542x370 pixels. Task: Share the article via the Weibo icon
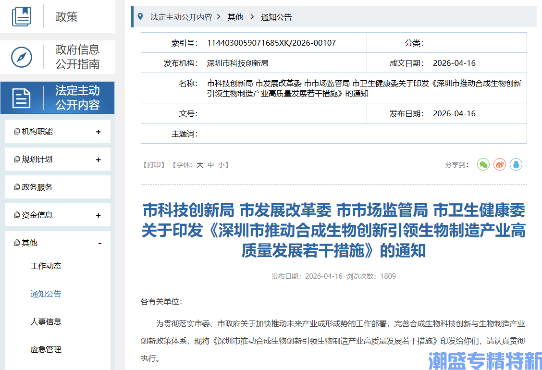(x=500, y=164)
